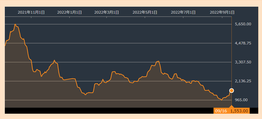Click the 09/16 date in orange tooltip

click(221, 111)
